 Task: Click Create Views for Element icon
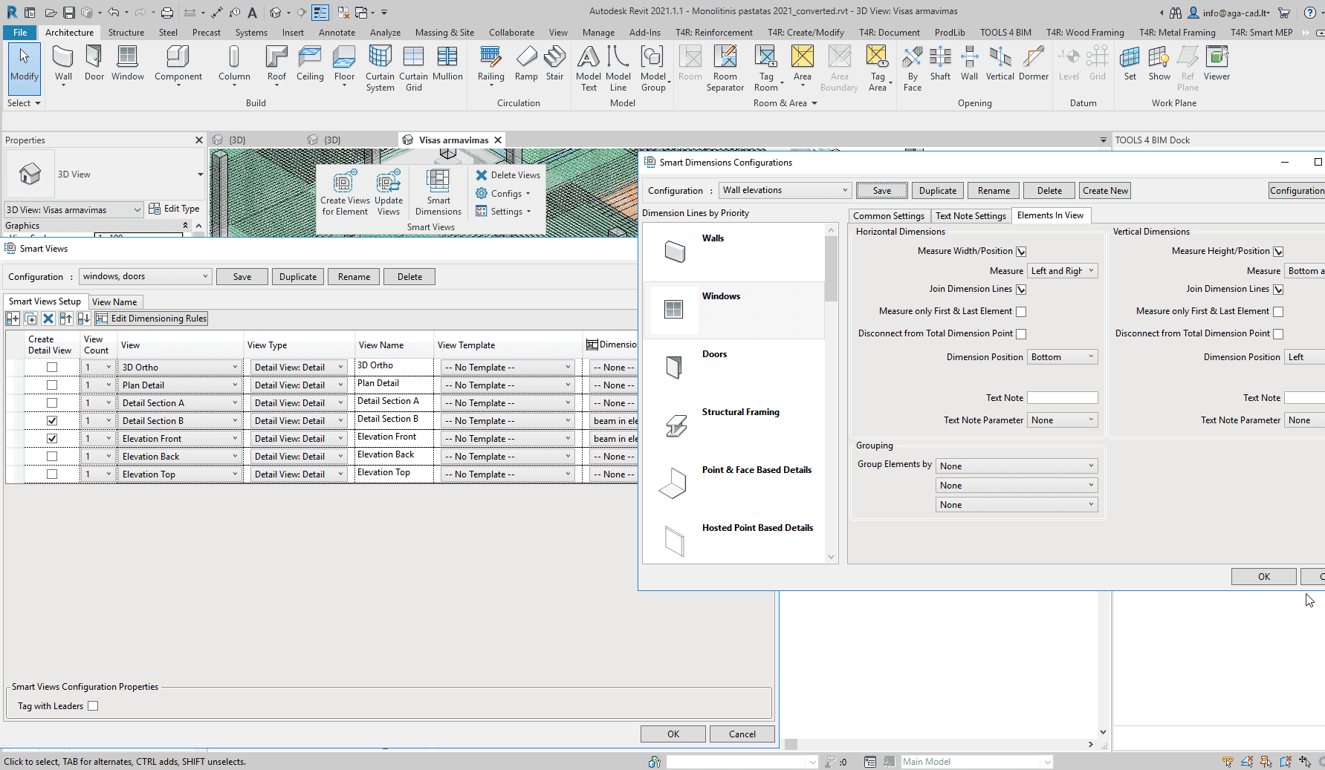(345, 193)
